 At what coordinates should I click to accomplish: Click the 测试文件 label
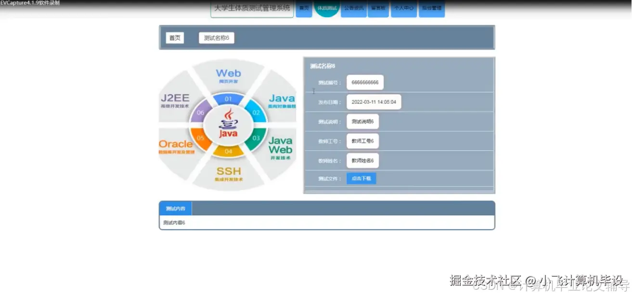330,179
